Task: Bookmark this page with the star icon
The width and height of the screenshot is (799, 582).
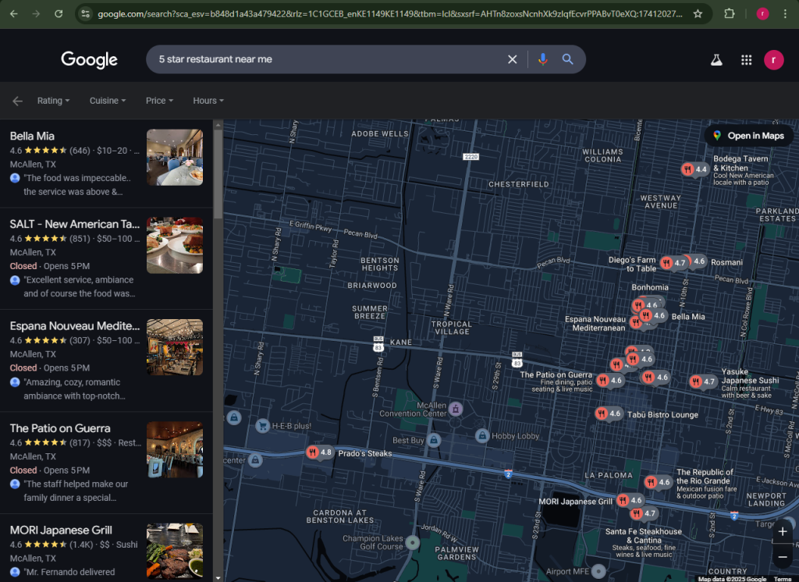Action: 698,14
